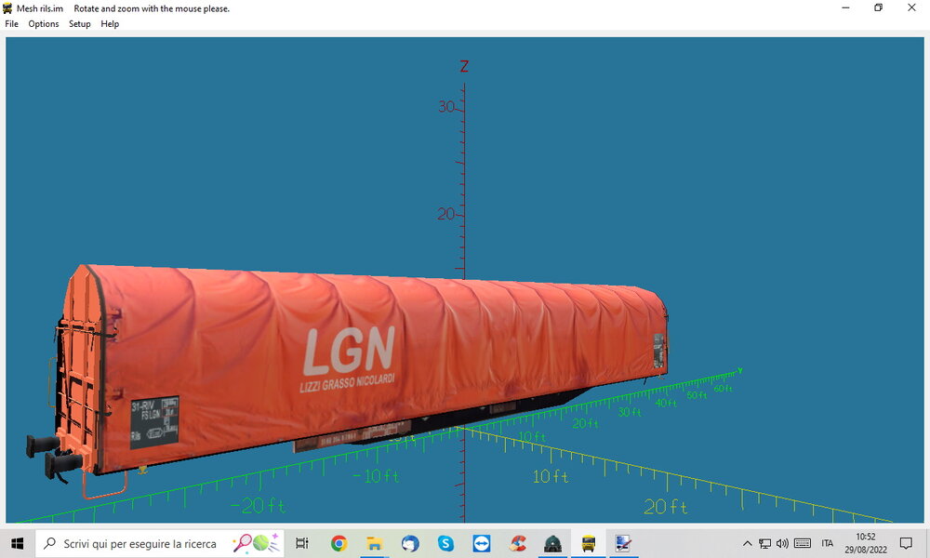Minimize the Mesh rils.im window
This screenshot has width=930, height=558.
tap(845, 7)
